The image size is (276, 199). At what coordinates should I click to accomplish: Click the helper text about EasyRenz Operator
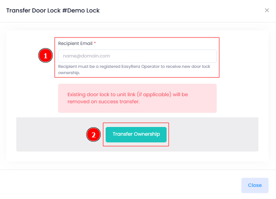[x=134, y=70]
